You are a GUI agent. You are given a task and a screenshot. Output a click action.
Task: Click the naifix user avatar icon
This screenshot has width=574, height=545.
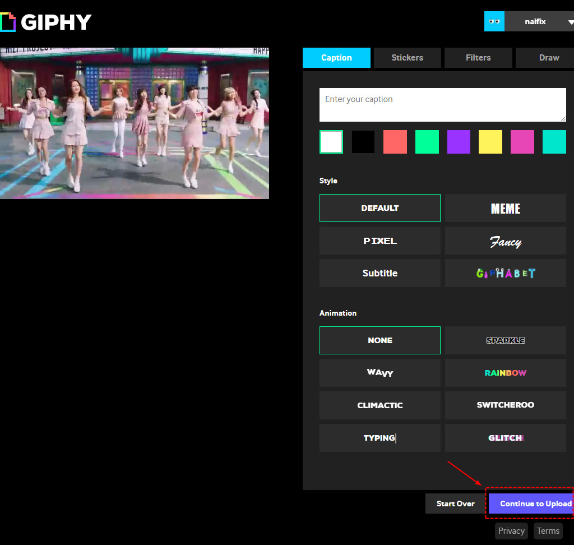[x=494, y=21]
